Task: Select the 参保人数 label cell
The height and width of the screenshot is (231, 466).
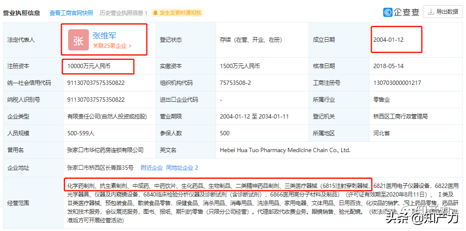Action: coord(186,133)
